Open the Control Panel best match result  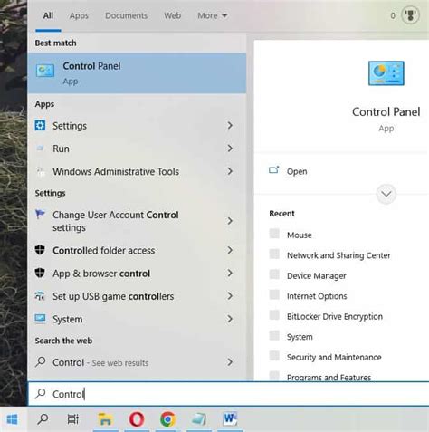coord(137,73)
